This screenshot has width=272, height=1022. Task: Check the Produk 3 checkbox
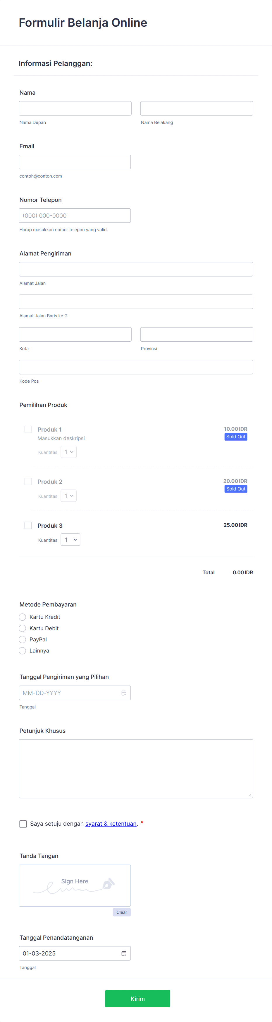click(28, 525)
